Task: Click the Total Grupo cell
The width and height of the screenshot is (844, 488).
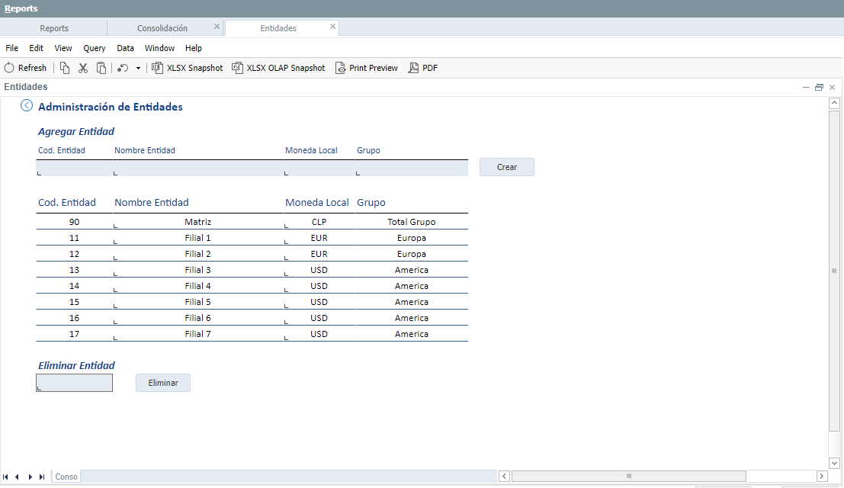Action: click(x=411, y=222)
